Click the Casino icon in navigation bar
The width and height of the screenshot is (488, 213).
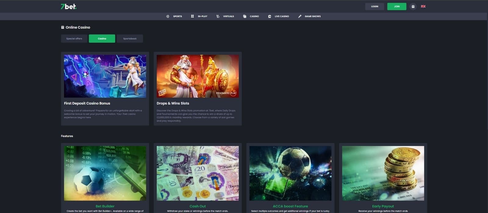pos(245,16)
